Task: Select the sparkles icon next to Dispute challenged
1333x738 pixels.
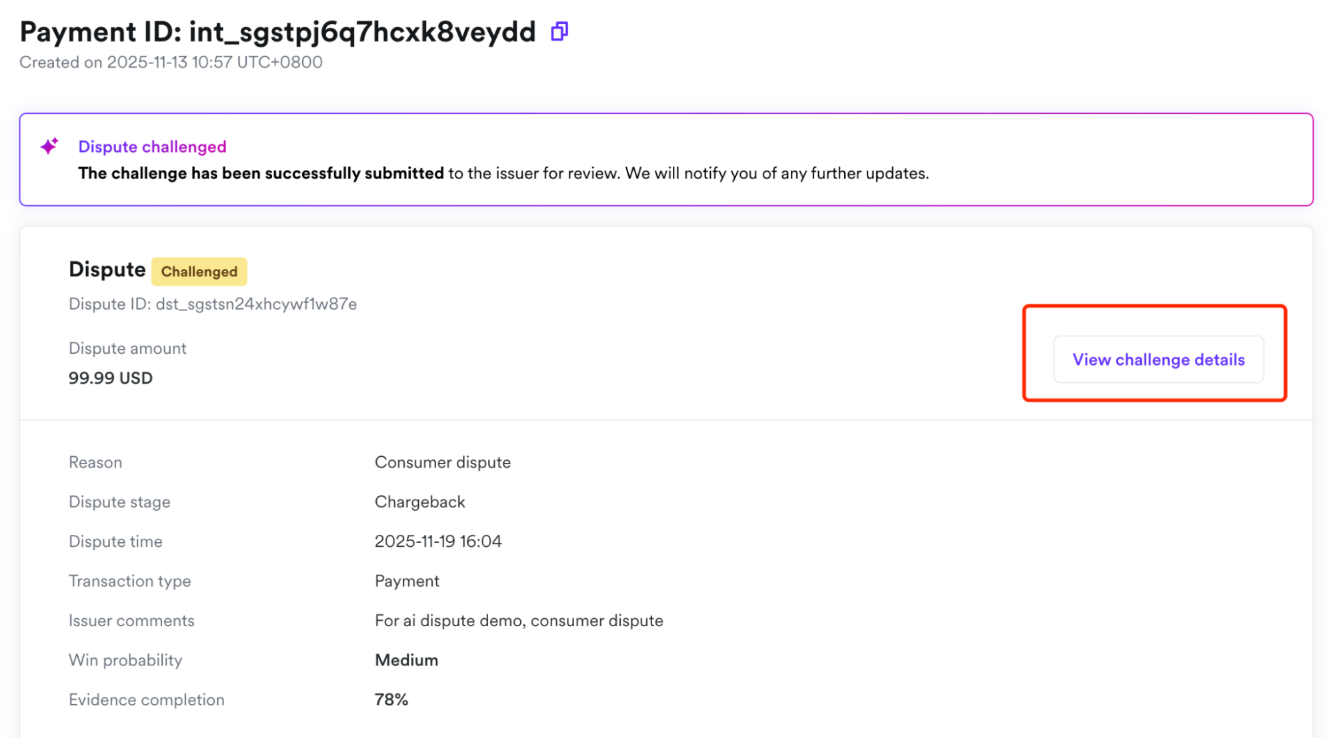Action: point(49,146)
